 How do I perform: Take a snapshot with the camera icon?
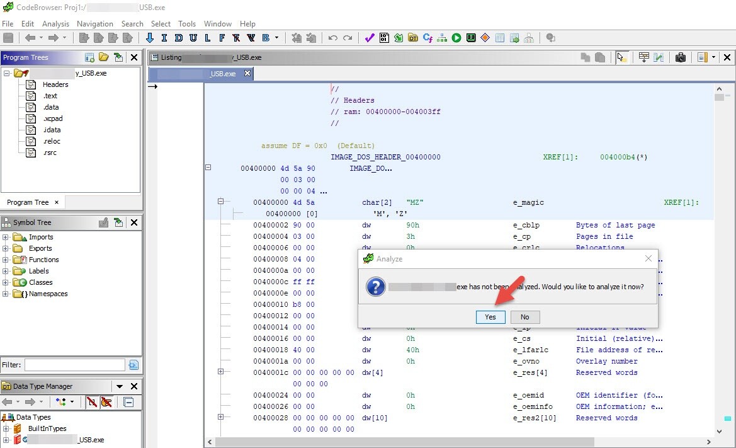(x=680, y=57)
